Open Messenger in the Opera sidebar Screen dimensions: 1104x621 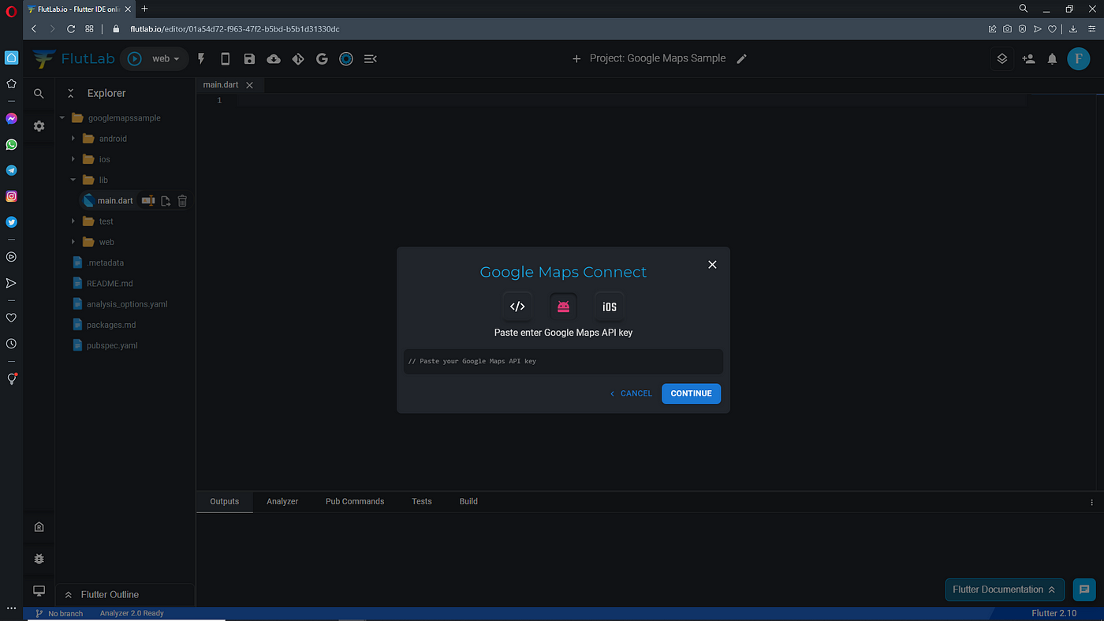click(x=11, y=118)
